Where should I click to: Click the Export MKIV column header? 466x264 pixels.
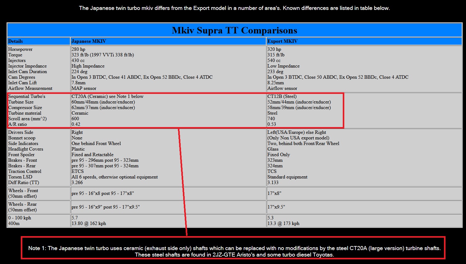[283, 41]
